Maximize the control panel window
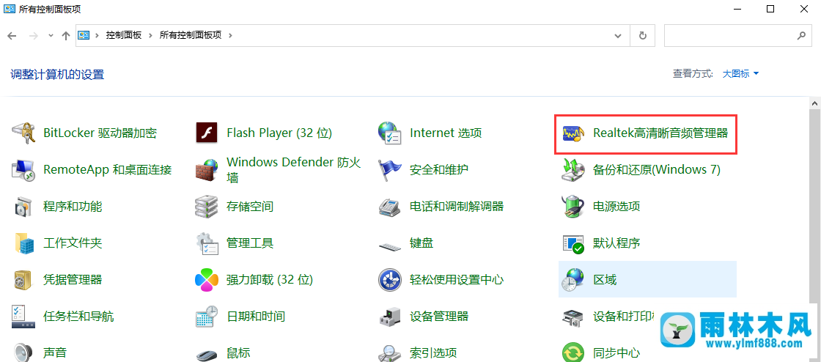This screenshot has width=821, height=362. coord(770,9)
